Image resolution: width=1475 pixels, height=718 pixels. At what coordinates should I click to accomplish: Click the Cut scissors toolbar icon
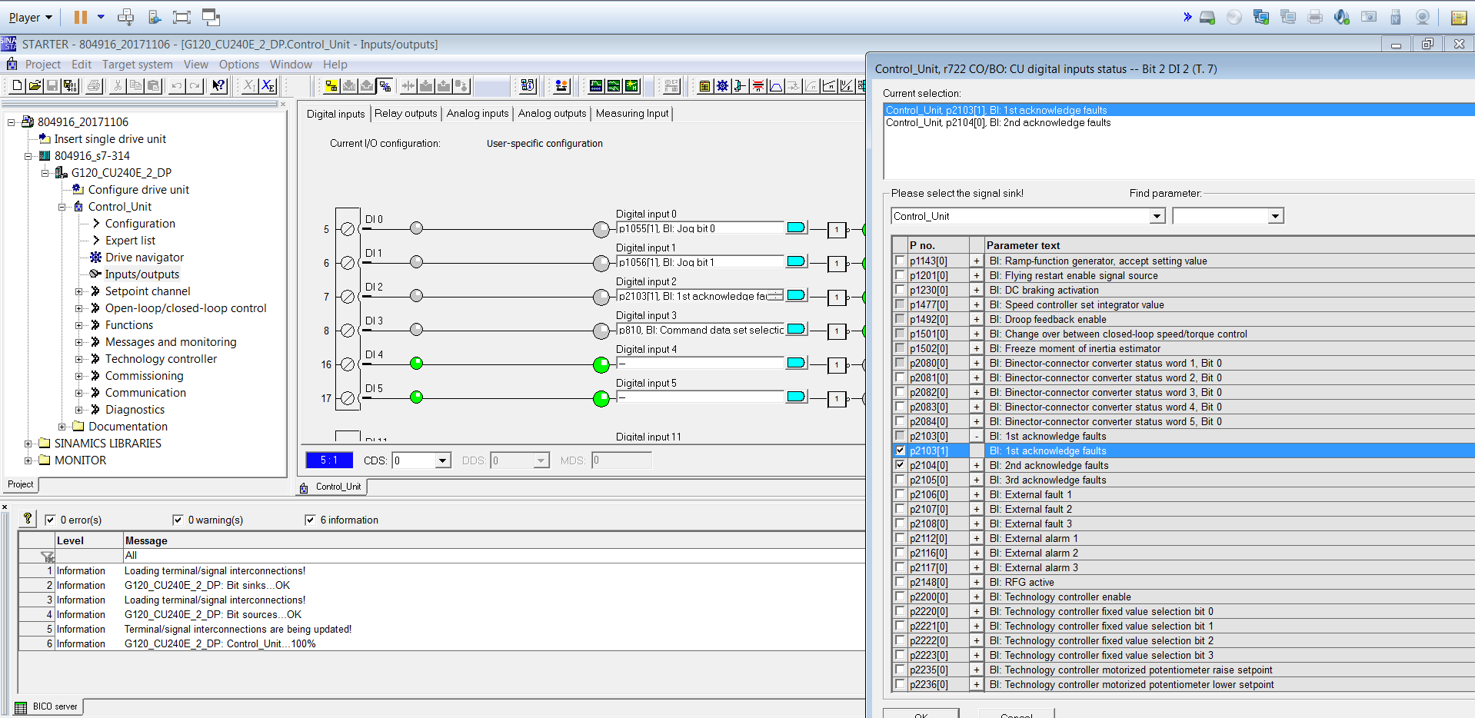click(118, 85)
